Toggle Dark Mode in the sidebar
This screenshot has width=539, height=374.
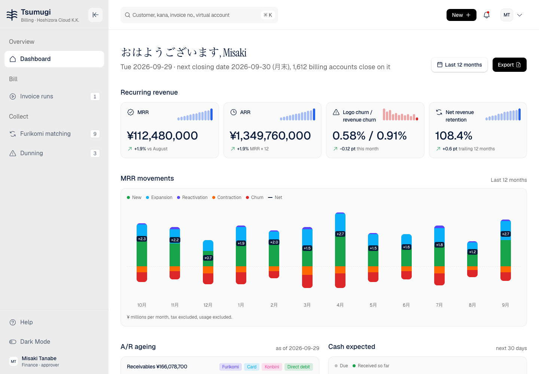tap(54, 342)
